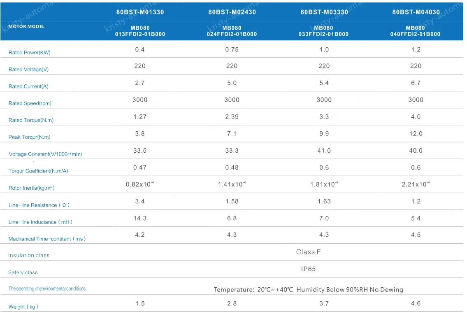The height and width of the screenshot is (312, 467).
Task: Select the Peak Torqur(N.m) row label
Action: click(29, 137)
